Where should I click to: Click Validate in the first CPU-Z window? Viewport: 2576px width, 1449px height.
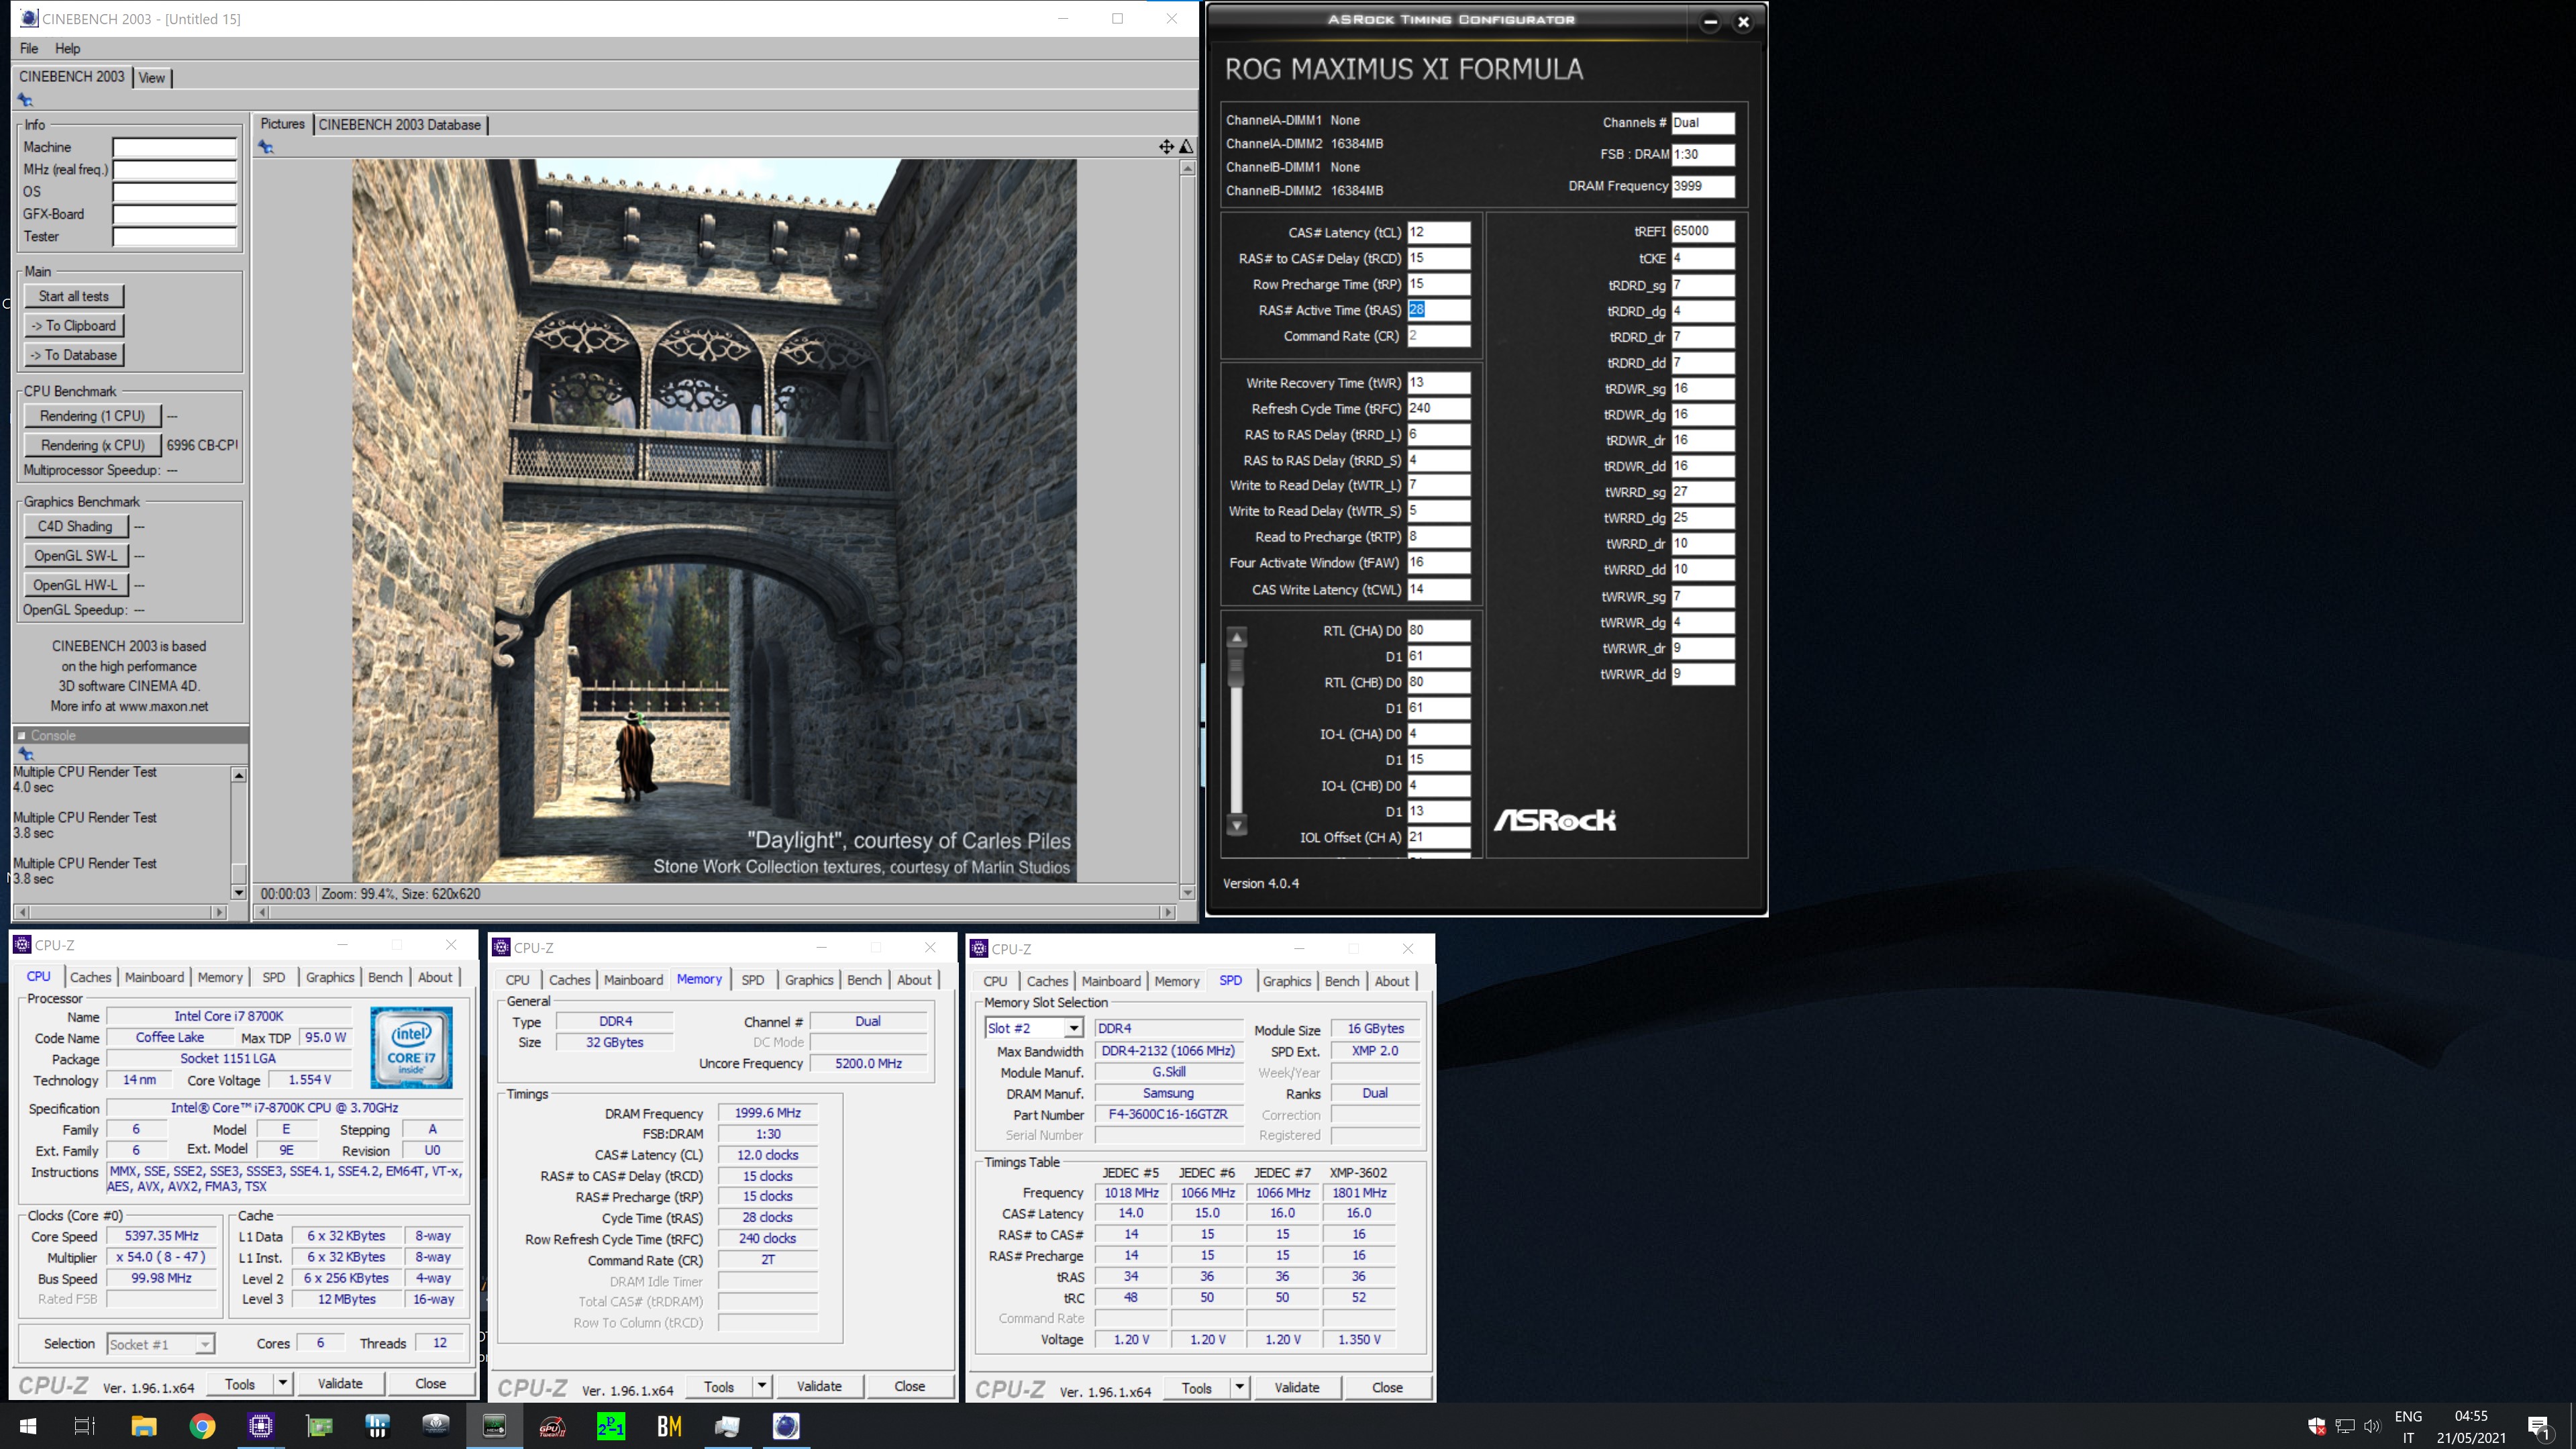(x=340, y=1384)
